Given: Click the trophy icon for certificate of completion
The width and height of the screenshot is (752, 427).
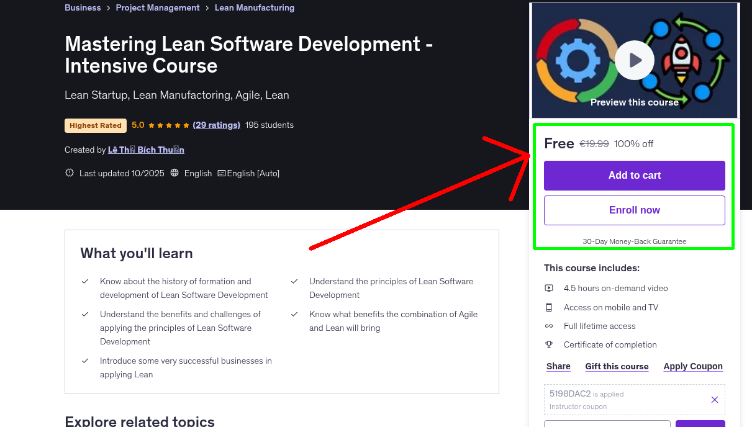Looking at the screenshot, I should point(549,344).
